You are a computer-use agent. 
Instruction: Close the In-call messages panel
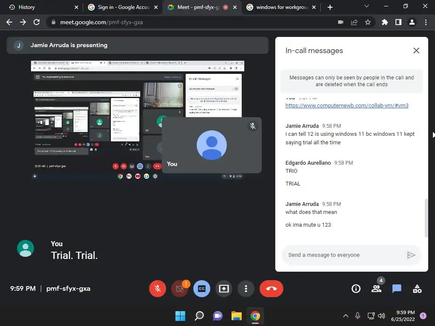pyautogui.click(x=416, y=51)
